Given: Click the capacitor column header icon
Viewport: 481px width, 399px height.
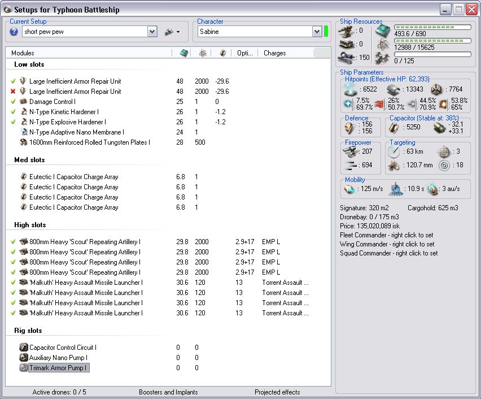Looking at the screenshot, I should coord(222,53).
